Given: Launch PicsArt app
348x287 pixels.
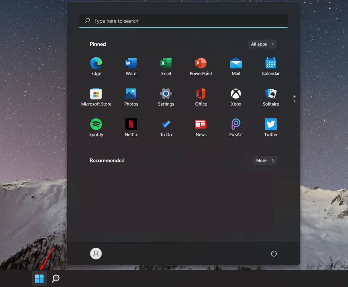Looking at the screenshot, I should coord(236,128).
